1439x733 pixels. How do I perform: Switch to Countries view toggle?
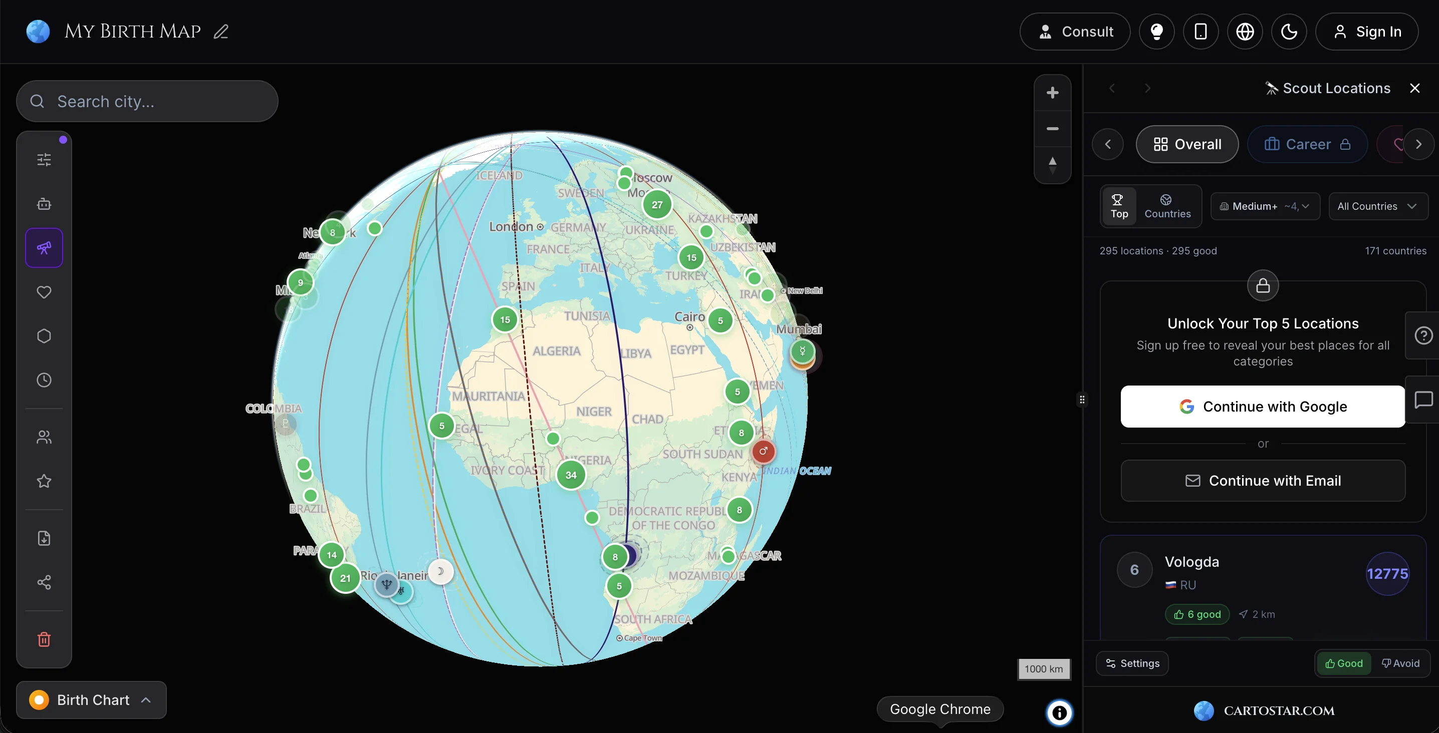coord(1167,206)
